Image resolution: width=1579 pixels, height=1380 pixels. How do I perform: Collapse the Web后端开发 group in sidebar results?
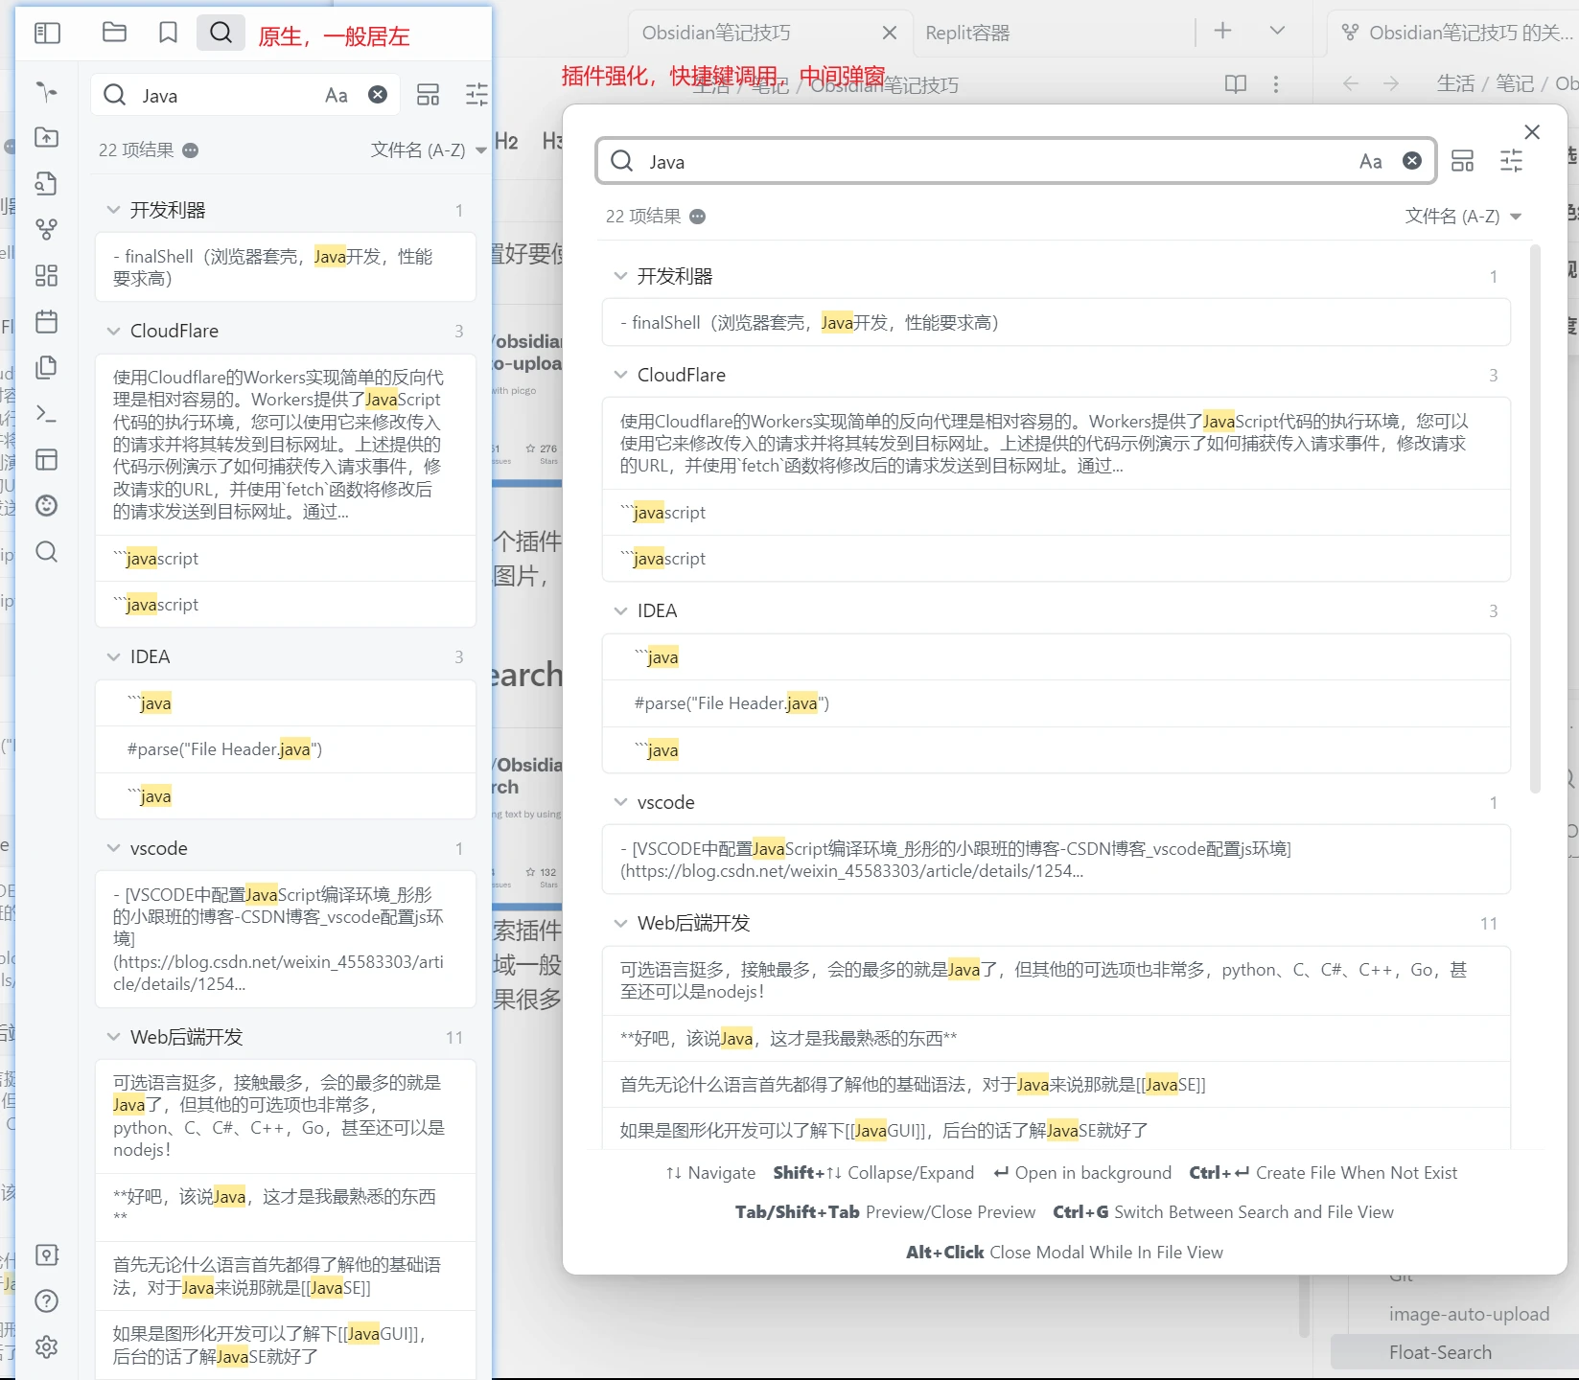[x=113, y=1037]
